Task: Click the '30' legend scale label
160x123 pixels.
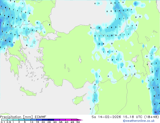Action: (x=55, y=122)
